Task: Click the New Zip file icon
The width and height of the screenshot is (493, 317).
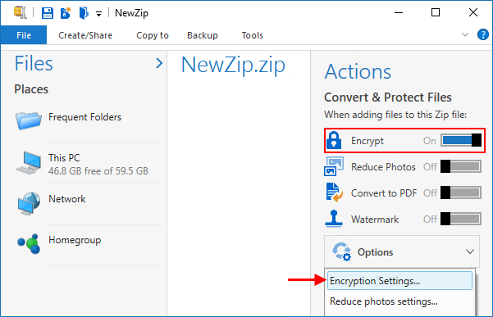Action: pos(66,13)
